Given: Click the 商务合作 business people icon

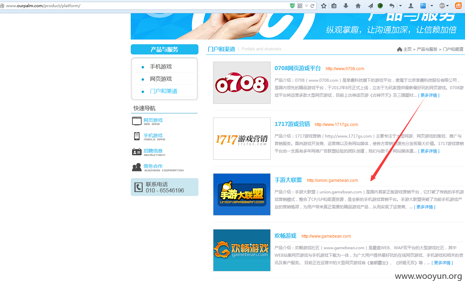Looking at the screenshot, I should point(137,167).
